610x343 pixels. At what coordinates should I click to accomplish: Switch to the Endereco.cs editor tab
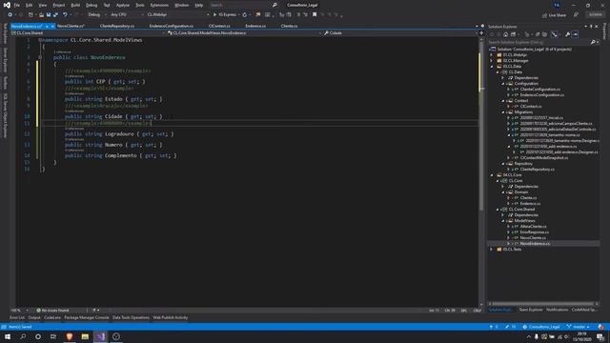coord(255,26)
